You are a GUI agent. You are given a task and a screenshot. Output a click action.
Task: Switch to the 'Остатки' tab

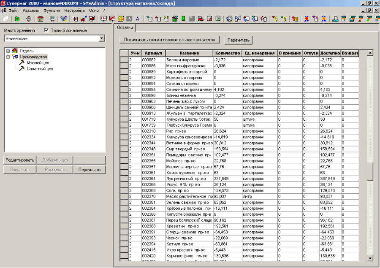pyautogui.click(x=125, y=27)
